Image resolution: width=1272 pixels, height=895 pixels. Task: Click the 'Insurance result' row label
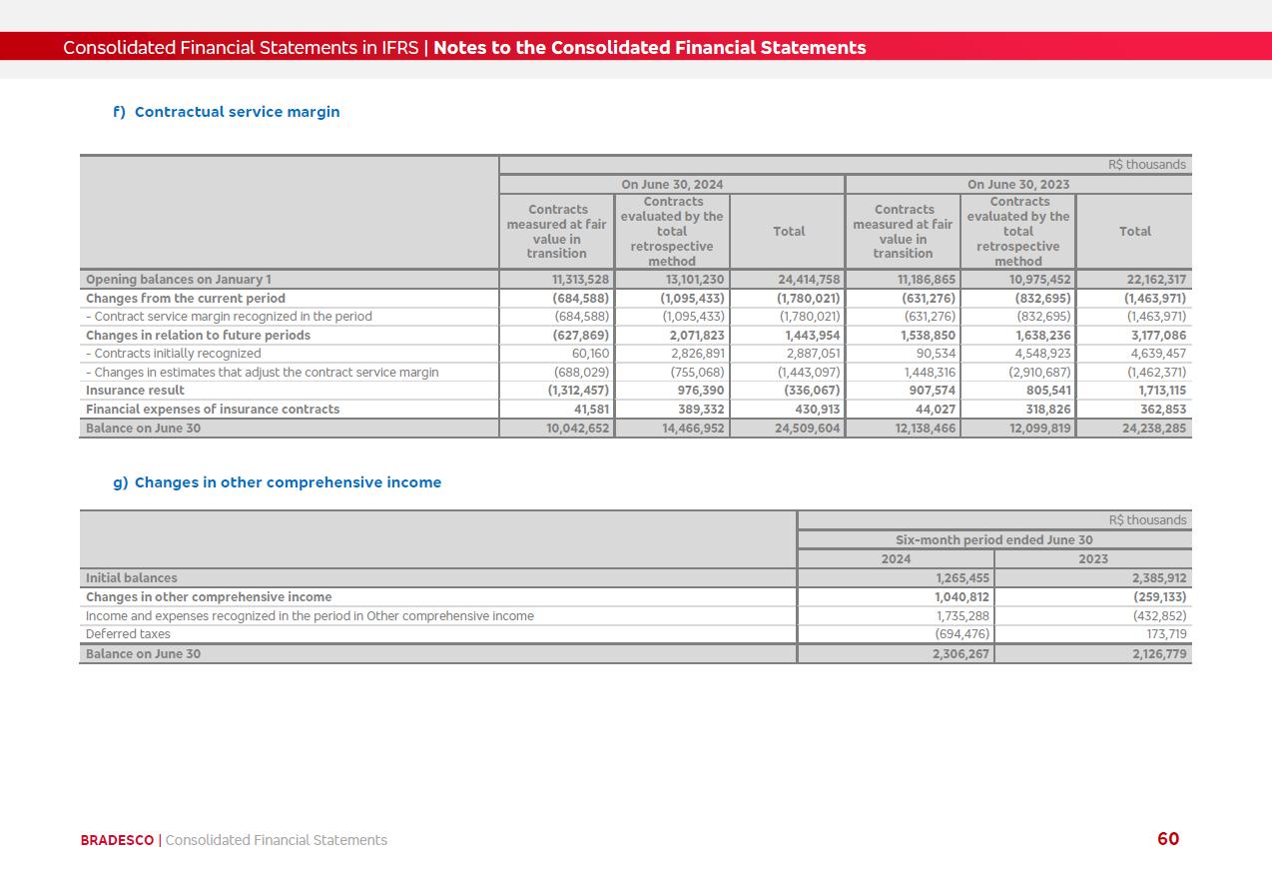pos(135,391)
